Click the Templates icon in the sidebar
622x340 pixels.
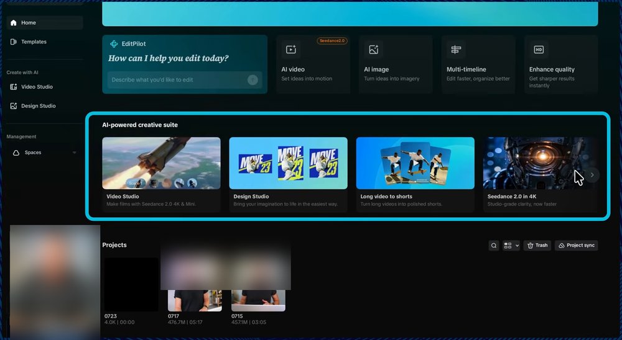[14, 42]
